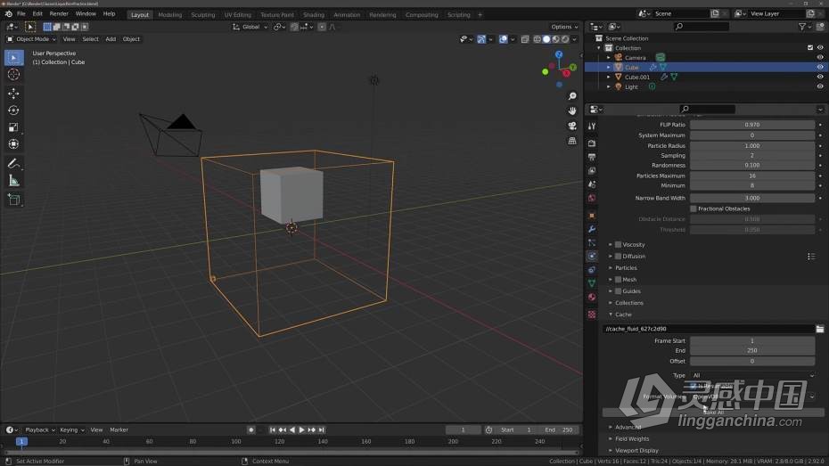Open the Keying timeline menu
The width and height of the screenshot is (829, 466).
(71, 430)
